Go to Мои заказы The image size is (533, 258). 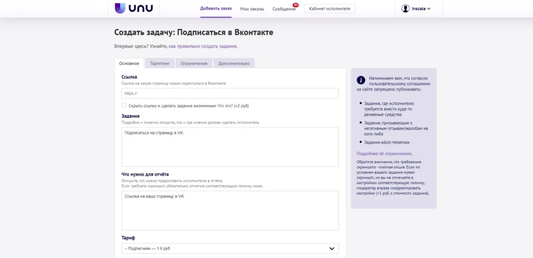(x=252, y=9)
